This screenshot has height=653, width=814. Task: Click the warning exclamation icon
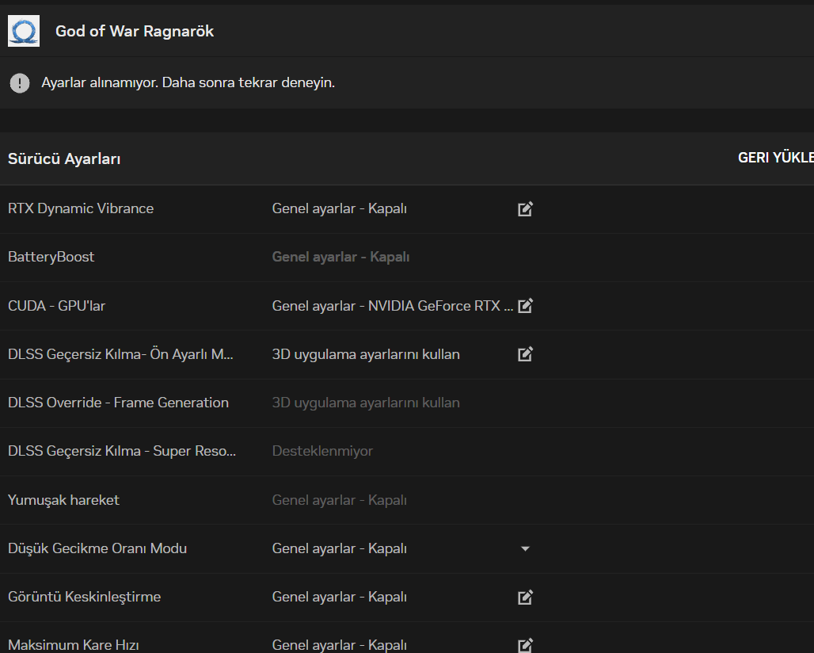pos(20,82)
